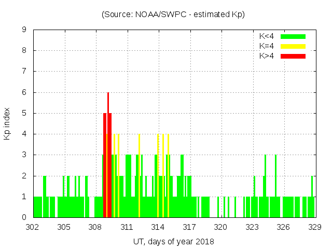Select the "Kp index" y-axis label
The width and height of the screenshot is (332, 249).
pos(7,123)
